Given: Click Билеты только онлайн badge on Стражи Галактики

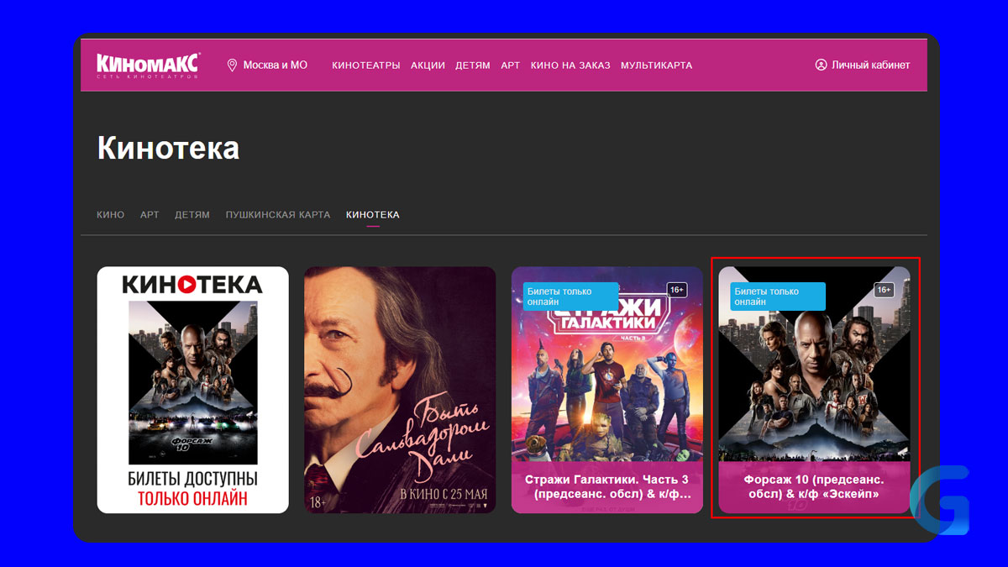Looking at the screenshot, I should click(570, 297).
